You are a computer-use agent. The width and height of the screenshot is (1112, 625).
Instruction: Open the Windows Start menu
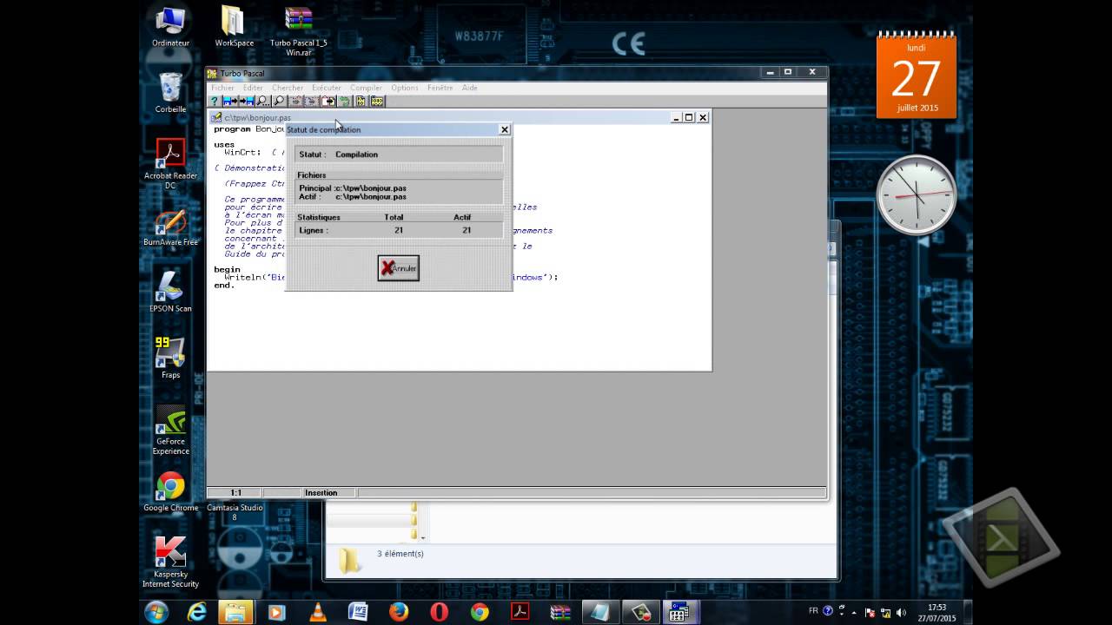[x=156, y=612]
